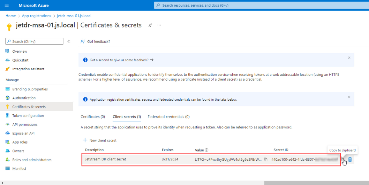
Task: Open the Azure portal hamburger menu
Action: [x=7, y=5]
